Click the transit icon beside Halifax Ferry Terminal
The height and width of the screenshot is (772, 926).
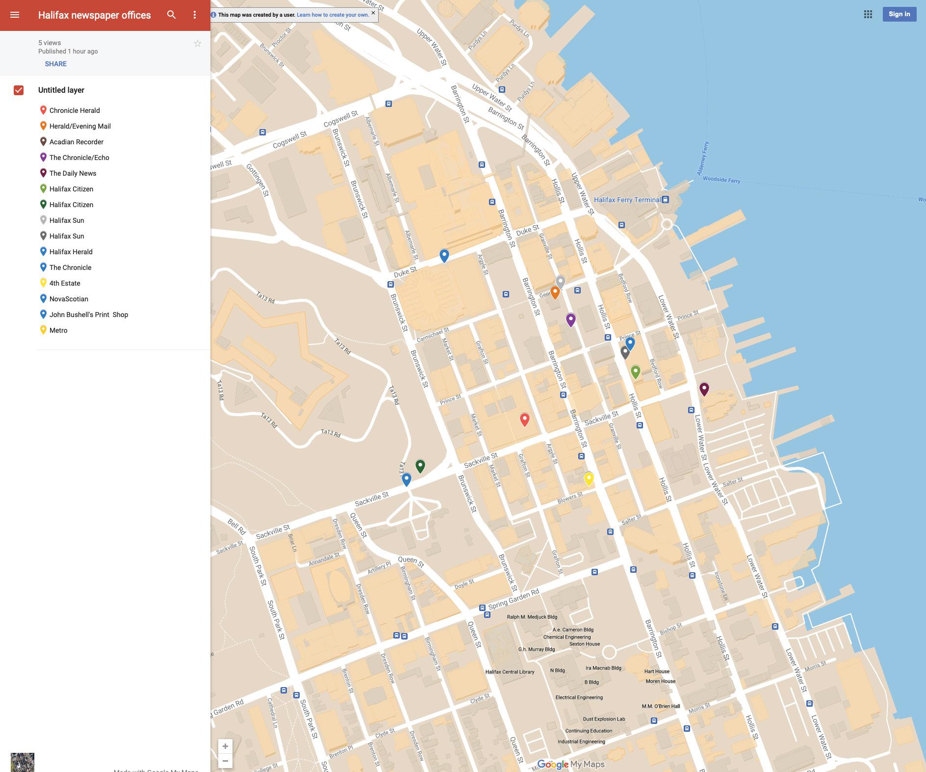coord(666,200)
